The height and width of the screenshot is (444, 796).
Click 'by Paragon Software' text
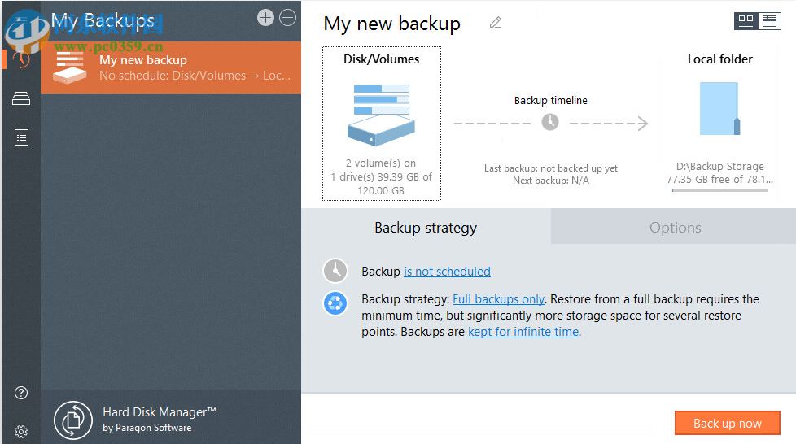(147, 428)
